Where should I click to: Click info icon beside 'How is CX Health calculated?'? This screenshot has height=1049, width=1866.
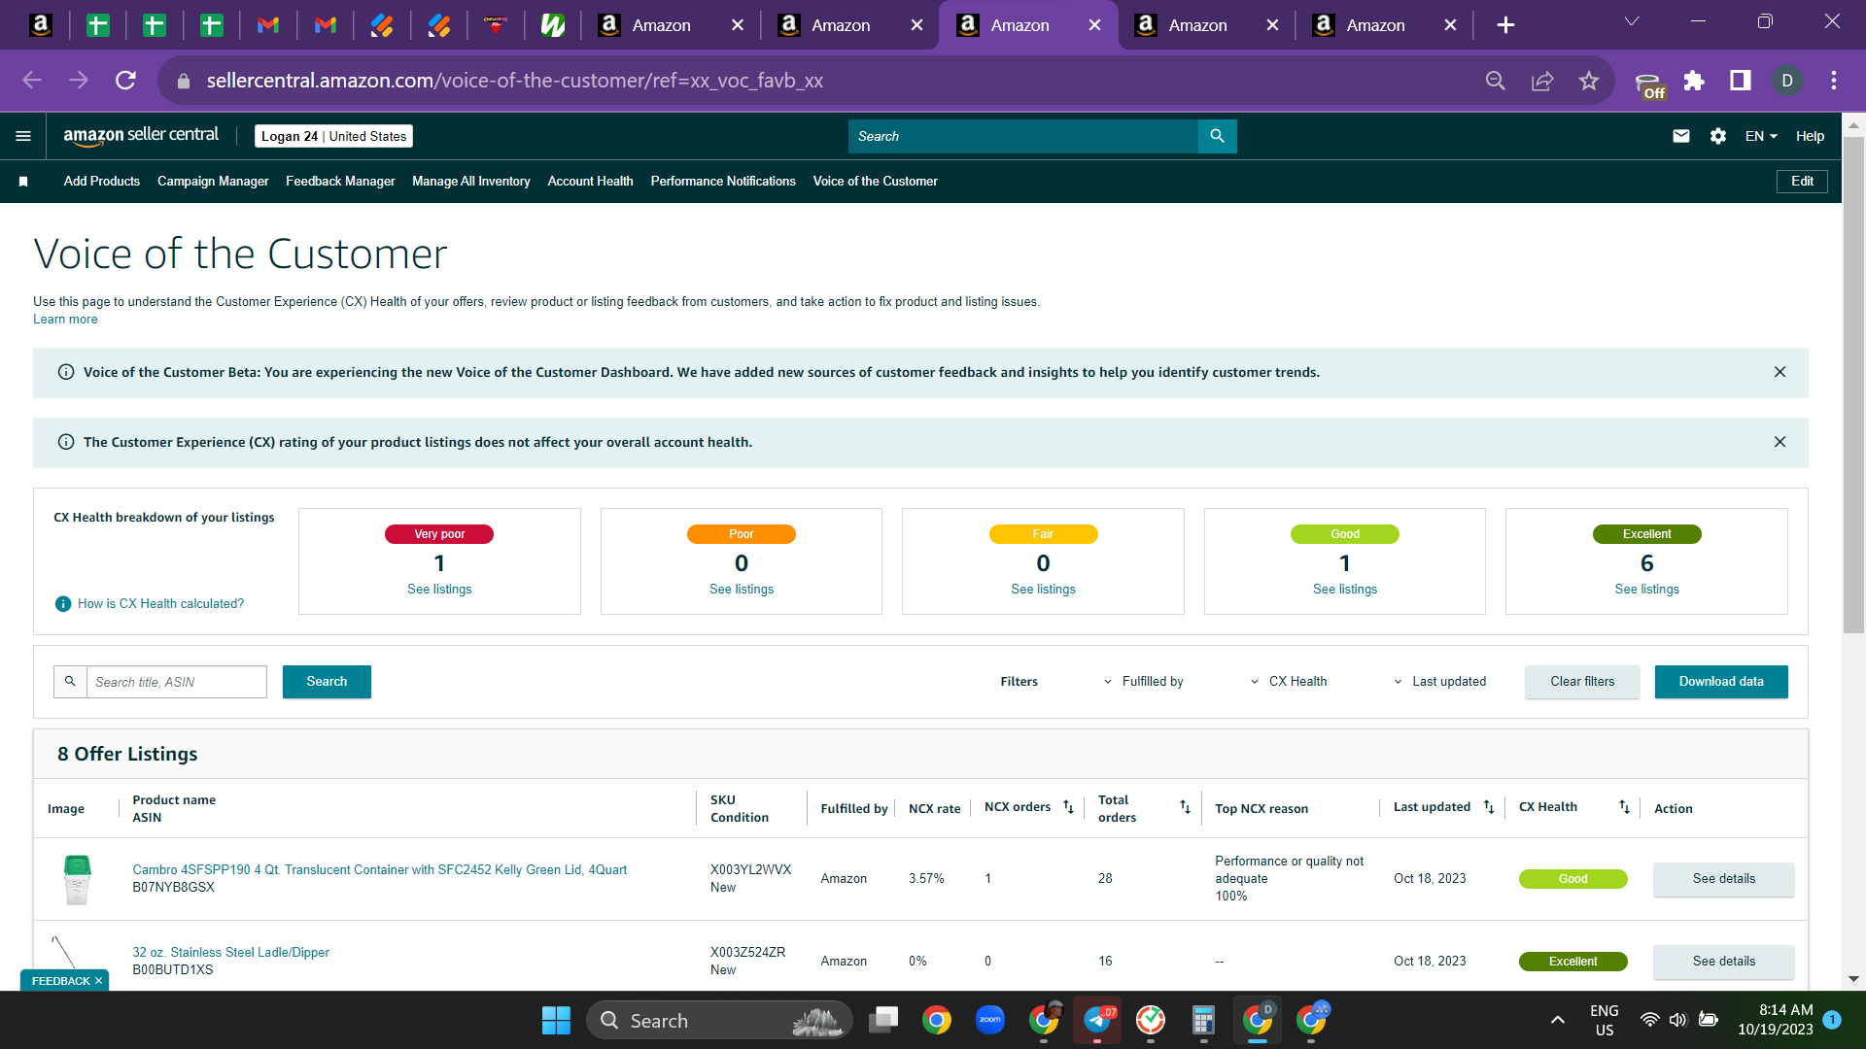63,603
